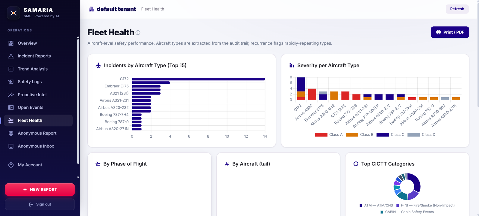Image resolution: width=479 pixels, height=216 pixels.
Task: Click the Embraer E175 label in incidents chart
Action: coord(116,86)
